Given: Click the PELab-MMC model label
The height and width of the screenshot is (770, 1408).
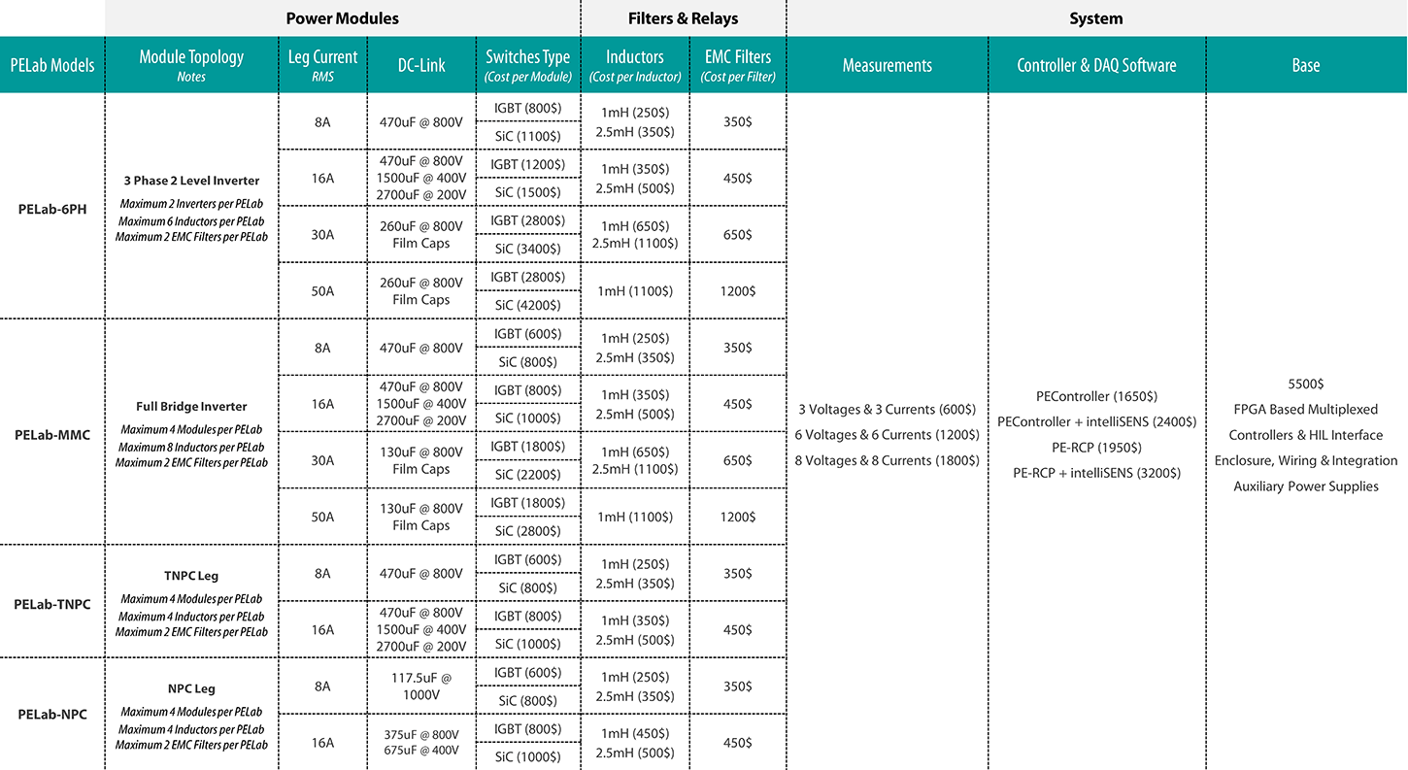Looking at the screenshot, I should pyautogui.click(x=52, y=435).
